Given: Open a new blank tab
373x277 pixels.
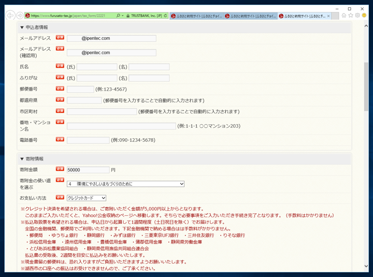Looking at the screenshot, I should 335,16.
